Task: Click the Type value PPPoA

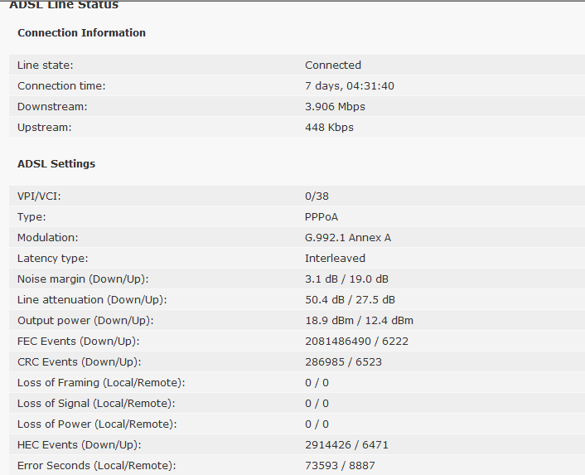Action: point(322,217)
